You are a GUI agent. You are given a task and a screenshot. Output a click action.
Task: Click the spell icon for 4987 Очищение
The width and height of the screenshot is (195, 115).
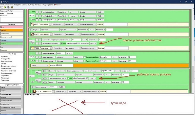tap(32, 24)
